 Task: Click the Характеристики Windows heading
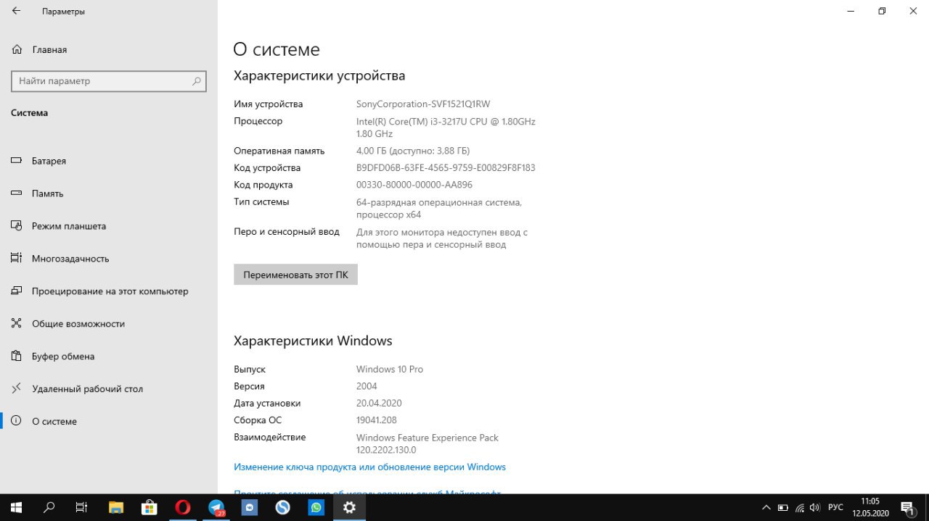coord(313,341)
